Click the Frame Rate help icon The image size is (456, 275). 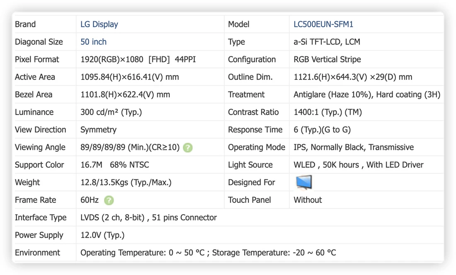(109, 200)
